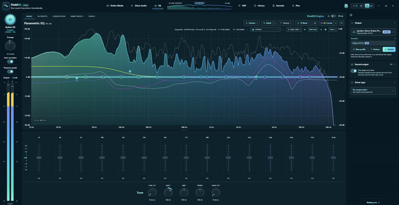399x205 pixels.
Task: Click the Update button
Action: point(389,49)
